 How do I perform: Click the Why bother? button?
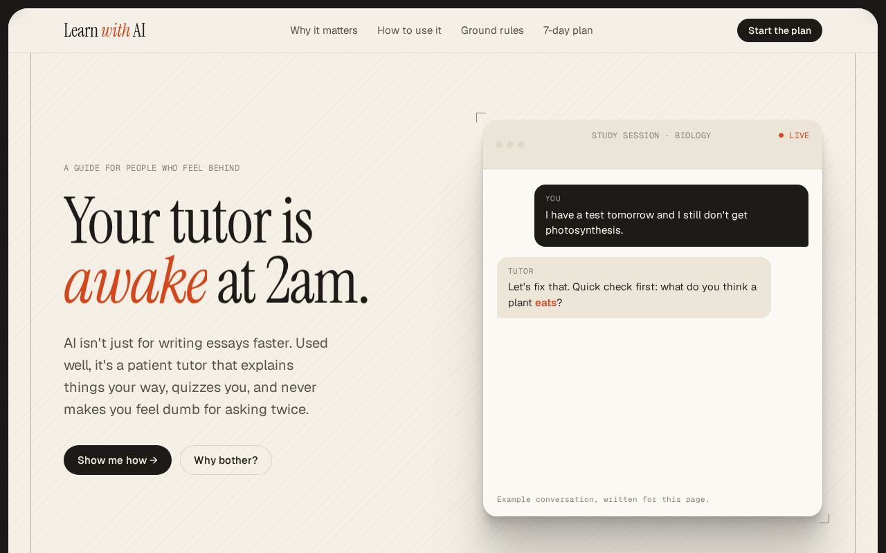(226, 460)
